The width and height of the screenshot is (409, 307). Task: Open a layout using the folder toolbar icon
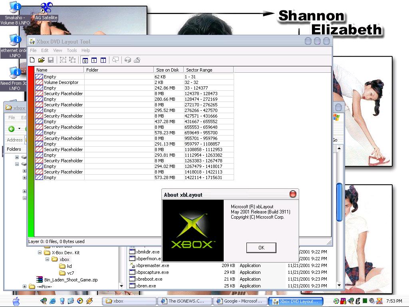pyautogui.click(x=41, y=60)
